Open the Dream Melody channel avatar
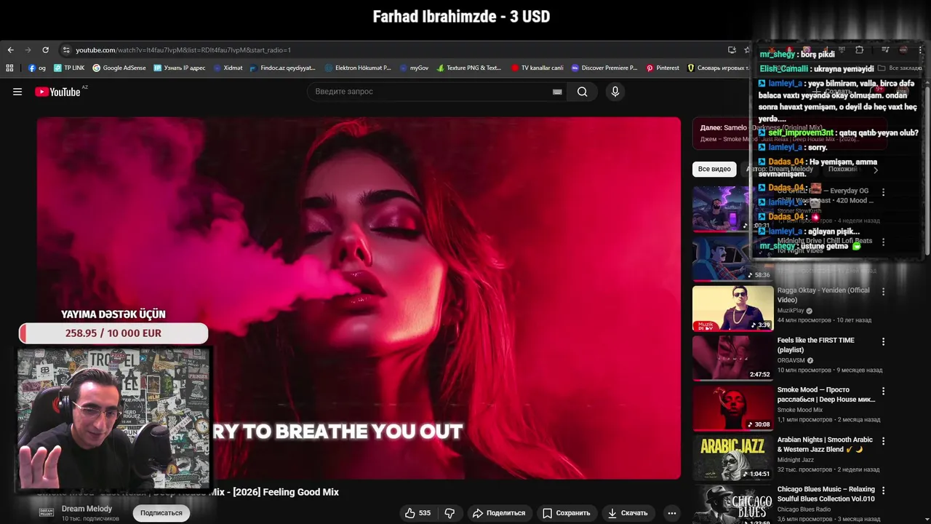The width and height of the screenshot is (931, 524). pyautogui.click(x=47, y=512)
